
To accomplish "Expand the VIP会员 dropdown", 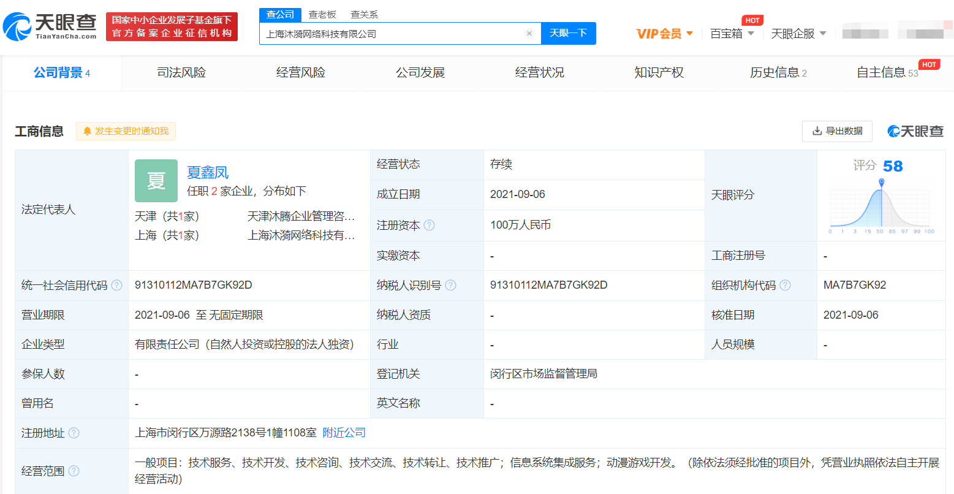I will 665,34.
